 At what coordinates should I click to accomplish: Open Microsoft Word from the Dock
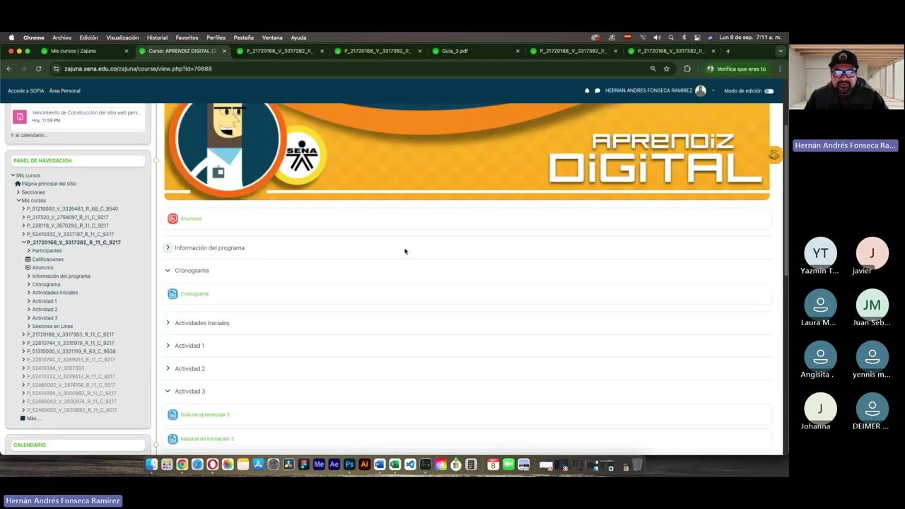[380, 464]
